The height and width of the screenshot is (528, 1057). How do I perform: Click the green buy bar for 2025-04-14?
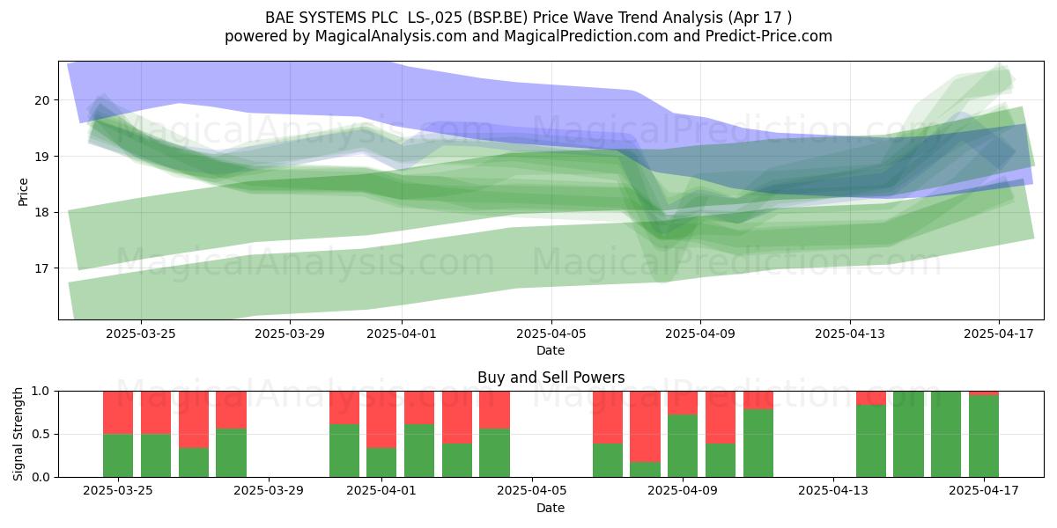pos(871,441)
